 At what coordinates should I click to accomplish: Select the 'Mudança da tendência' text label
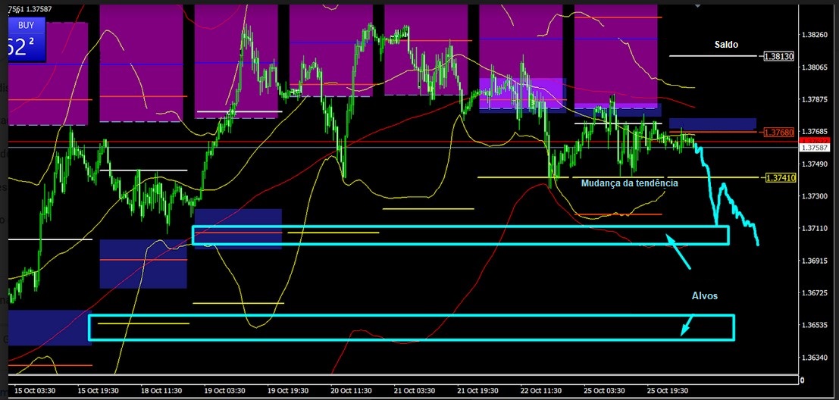click(629, 183)
